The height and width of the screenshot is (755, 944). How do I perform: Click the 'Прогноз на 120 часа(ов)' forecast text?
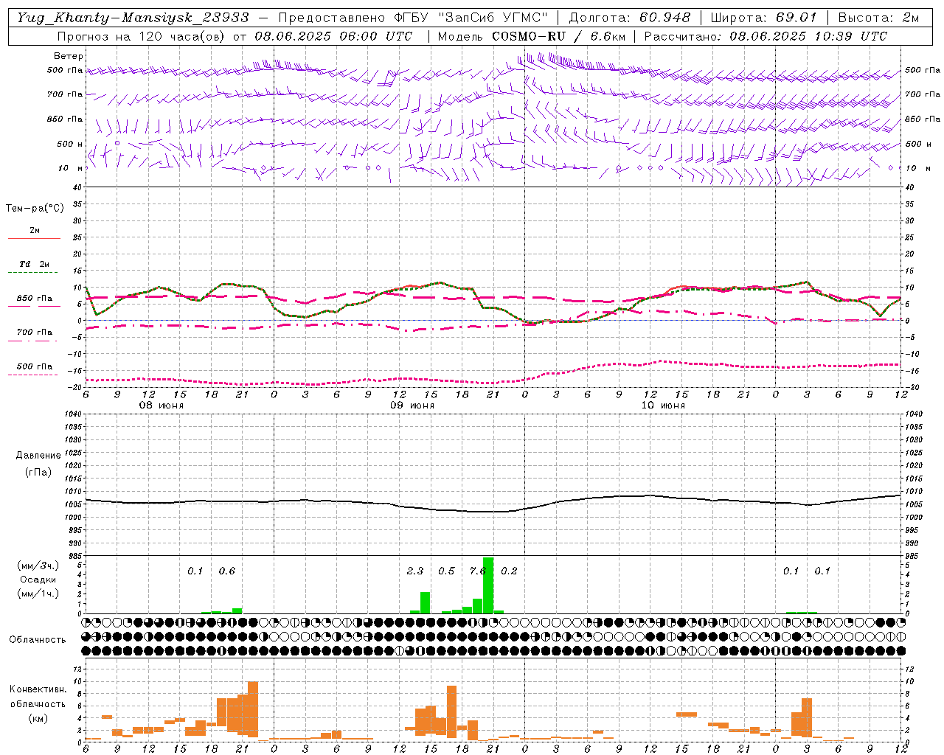[142, 36]
